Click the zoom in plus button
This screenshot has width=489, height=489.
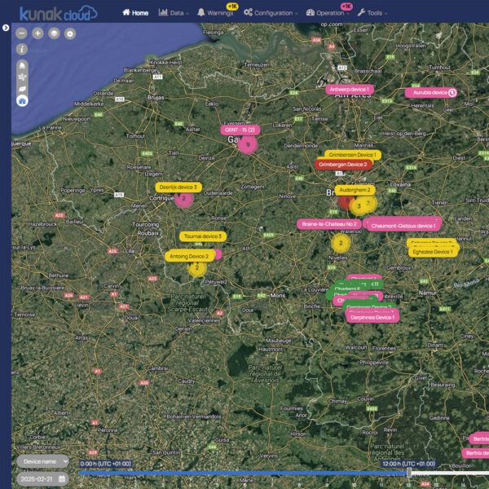click(x=37, y=33)
